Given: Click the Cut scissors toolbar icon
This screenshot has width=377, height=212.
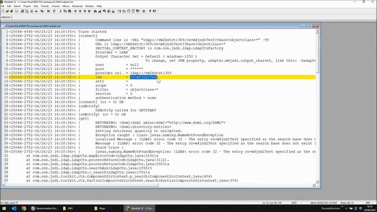Looking at the screenshot, I should (x=60, y=11).
